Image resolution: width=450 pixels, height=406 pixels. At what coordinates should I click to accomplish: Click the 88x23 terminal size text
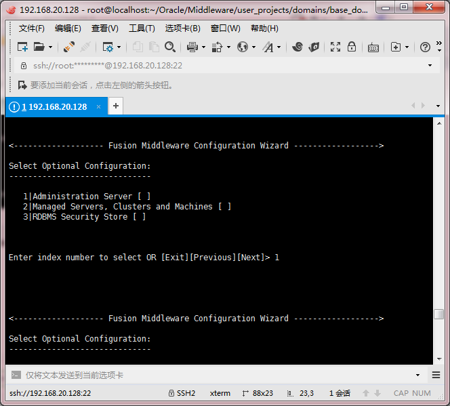(x=262, y=393)
